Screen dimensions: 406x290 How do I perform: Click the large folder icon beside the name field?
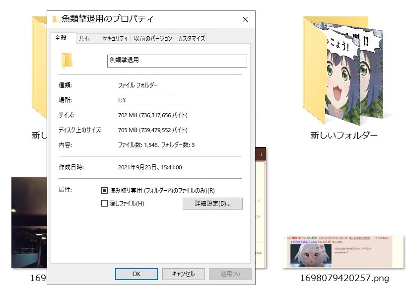point(67,61)
